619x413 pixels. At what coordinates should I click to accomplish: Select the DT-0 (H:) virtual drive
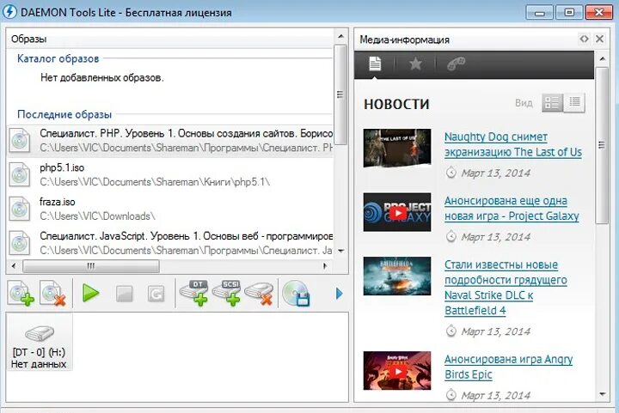pyautogui.click(x=39, y=342)
